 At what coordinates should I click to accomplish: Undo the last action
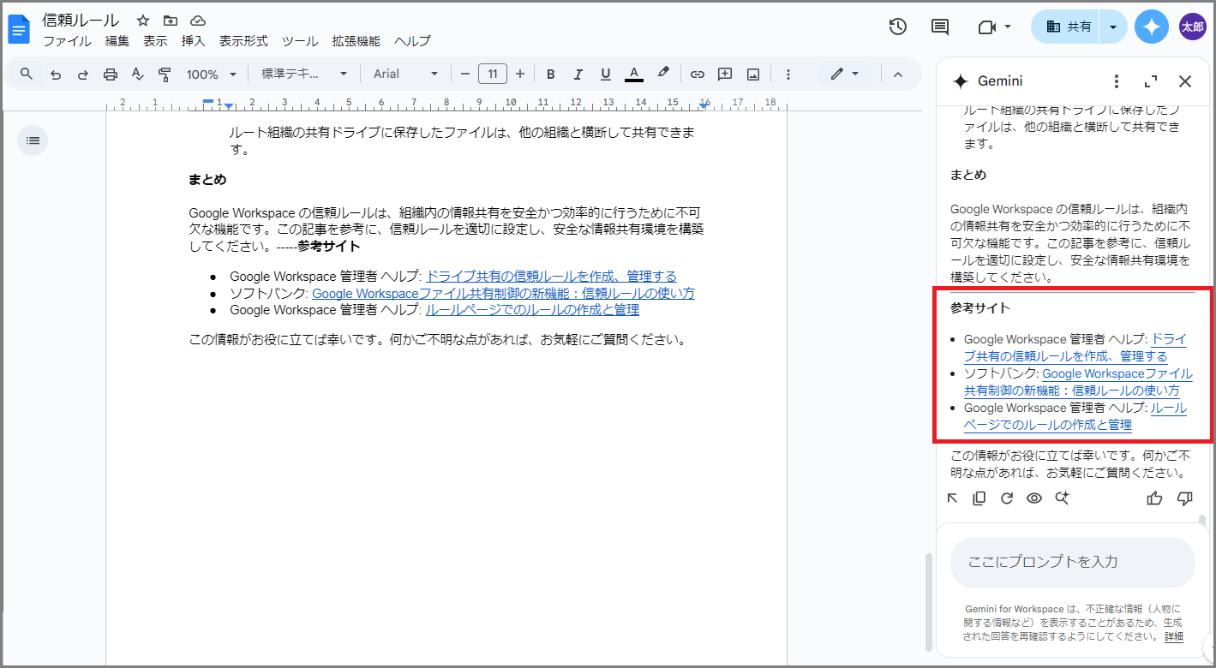(x=56, y=75)
